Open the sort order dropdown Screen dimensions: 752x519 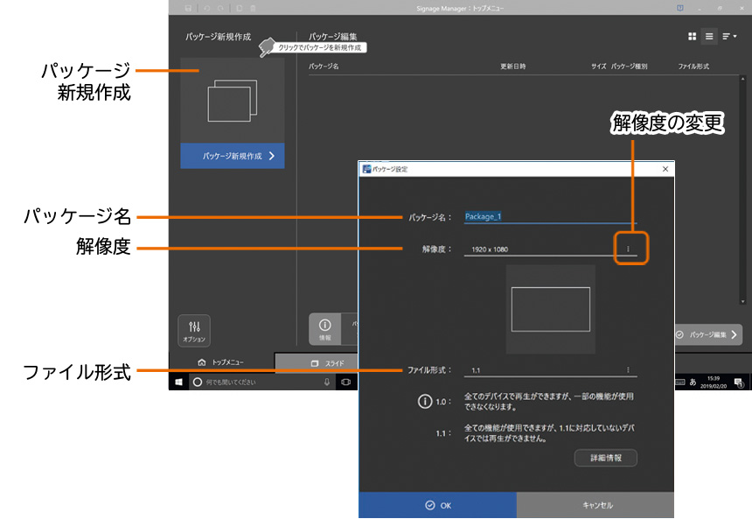click(729, 37)
